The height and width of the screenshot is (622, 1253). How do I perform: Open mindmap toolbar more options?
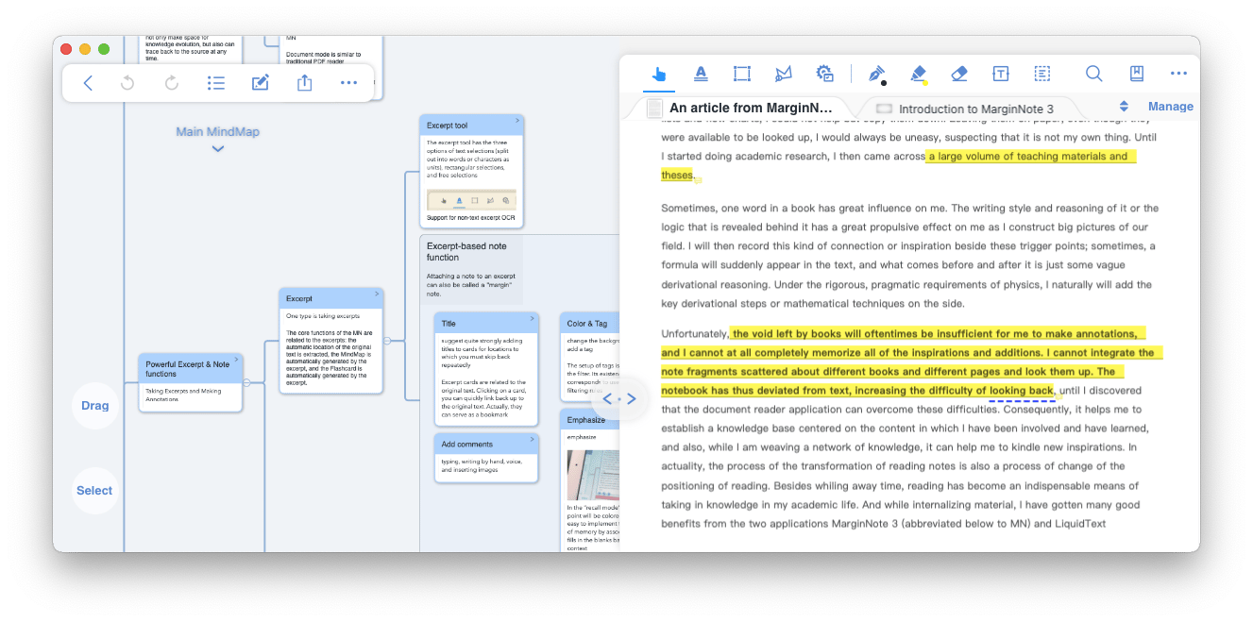(348, 83)
